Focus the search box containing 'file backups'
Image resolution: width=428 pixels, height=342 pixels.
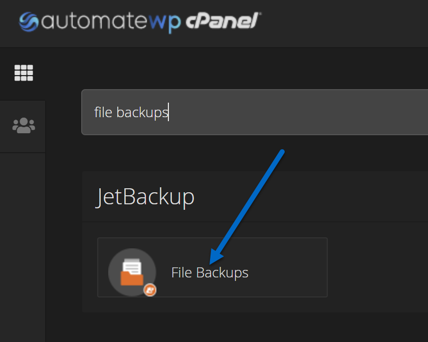(x=255, y=112)
